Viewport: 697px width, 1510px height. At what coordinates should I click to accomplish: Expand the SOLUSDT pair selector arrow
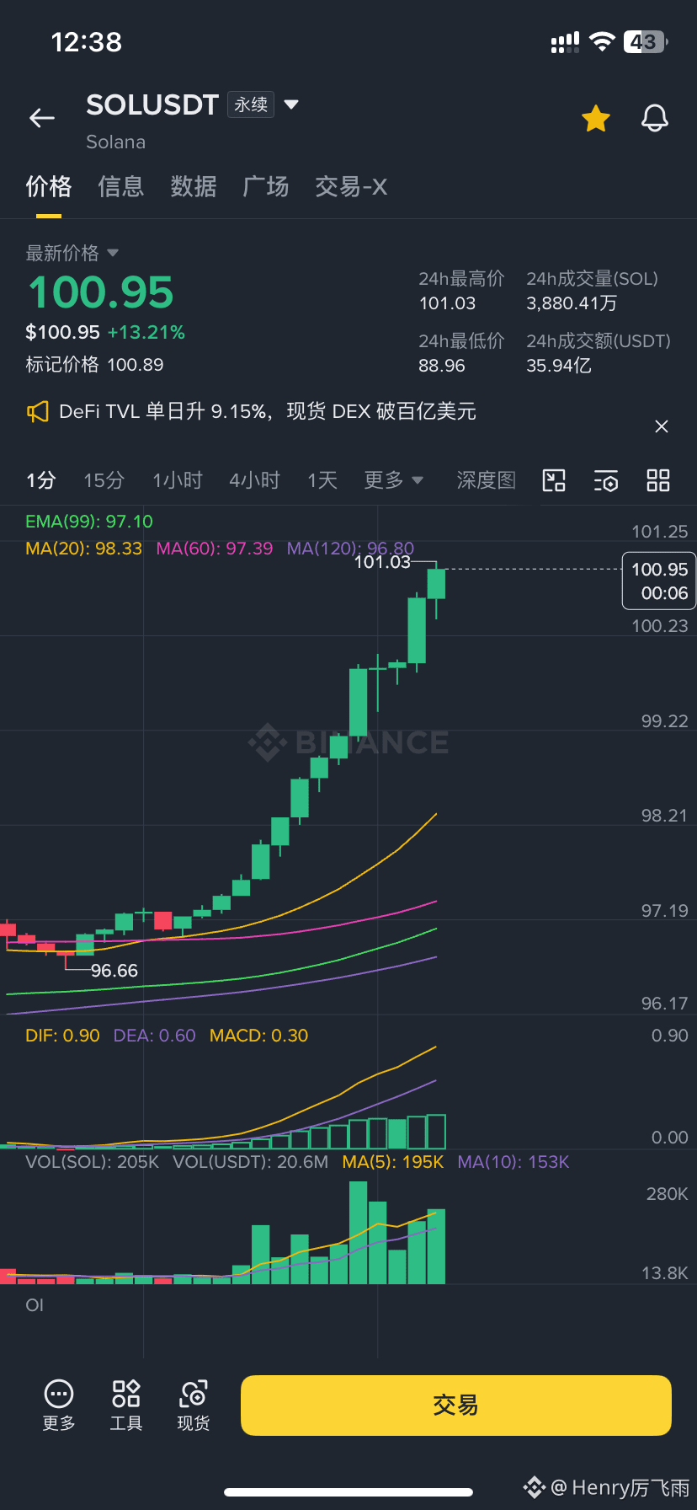tap(291, 104)
